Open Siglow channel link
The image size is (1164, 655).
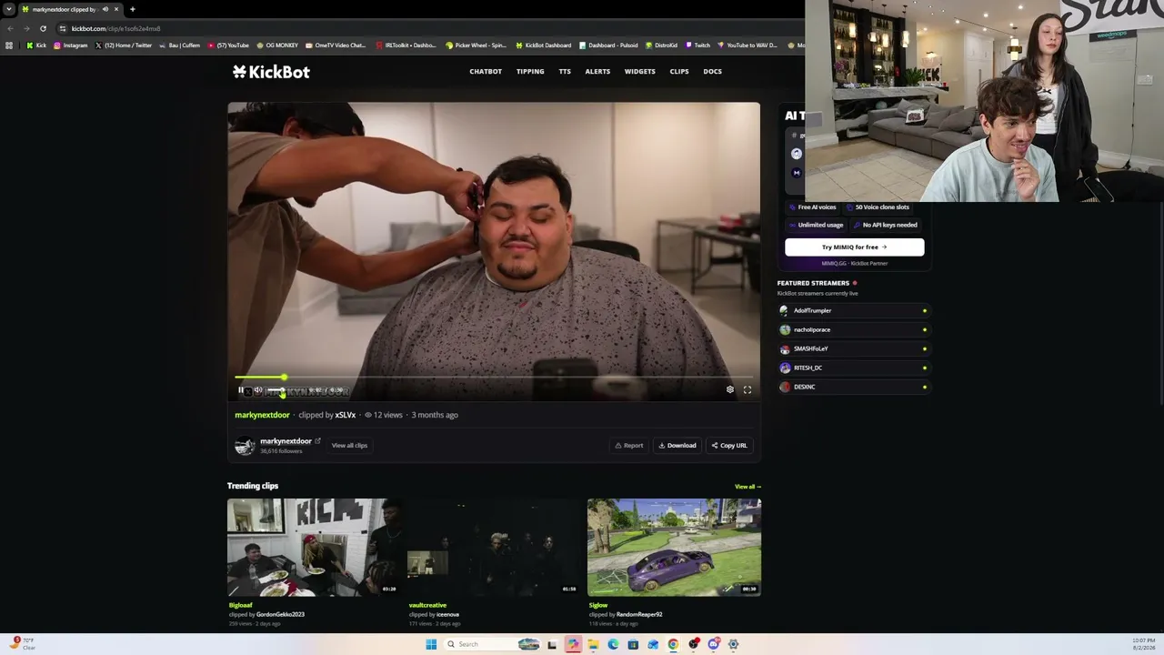click(x=598, y=605)
